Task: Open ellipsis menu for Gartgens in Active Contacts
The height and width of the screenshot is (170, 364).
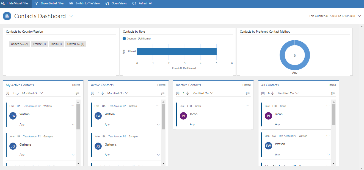Action: point(158,136)
